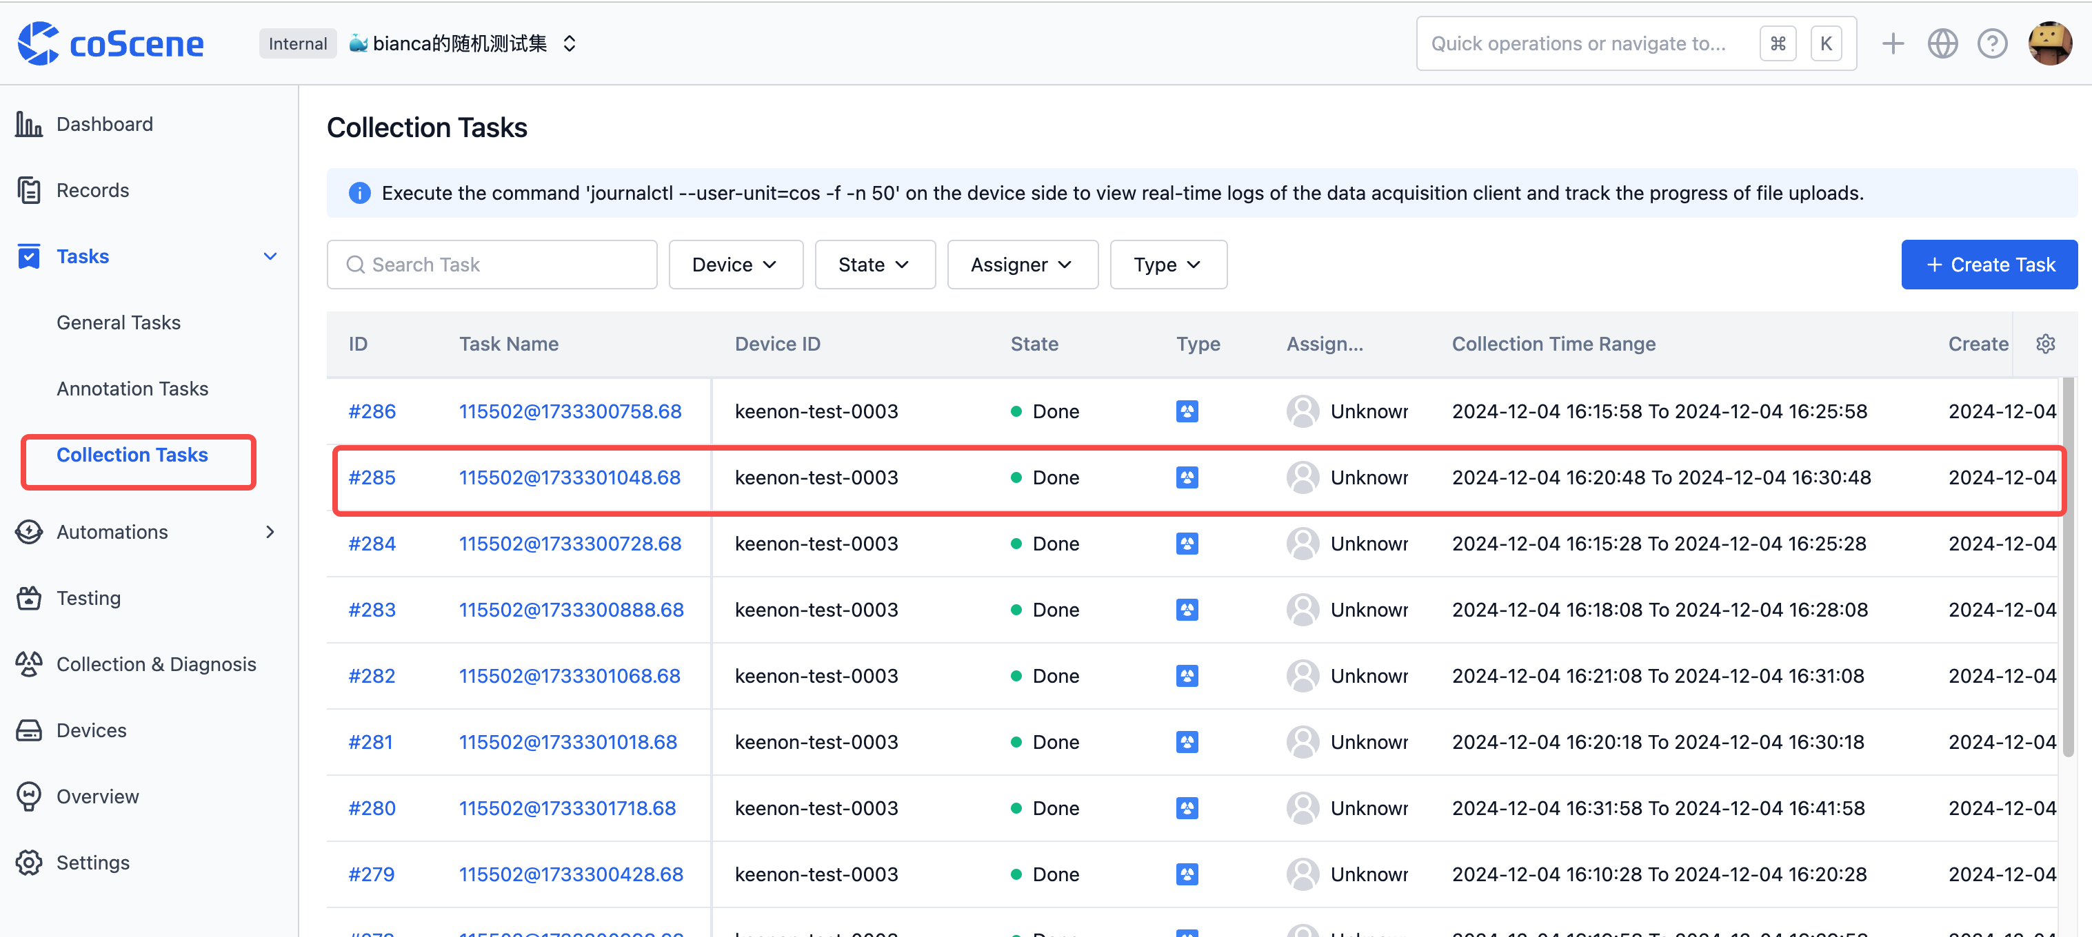Click the Overview sidebar icon
The image size is (2092, 937).
coord(29,796)
